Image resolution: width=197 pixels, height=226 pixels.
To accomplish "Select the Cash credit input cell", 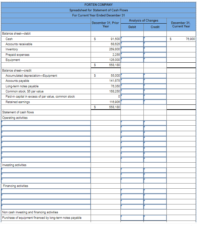I will [155, 39].
